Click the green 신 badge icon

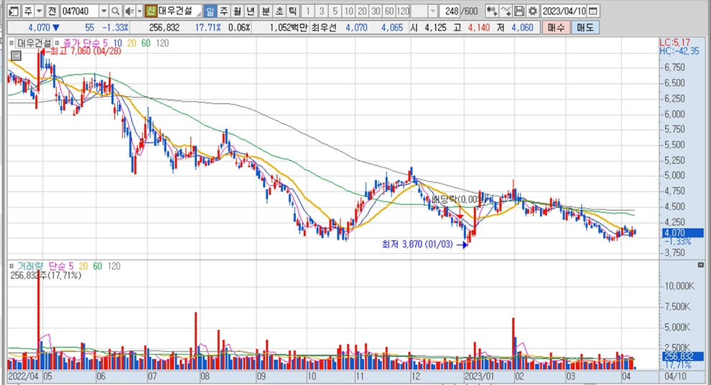151,11
